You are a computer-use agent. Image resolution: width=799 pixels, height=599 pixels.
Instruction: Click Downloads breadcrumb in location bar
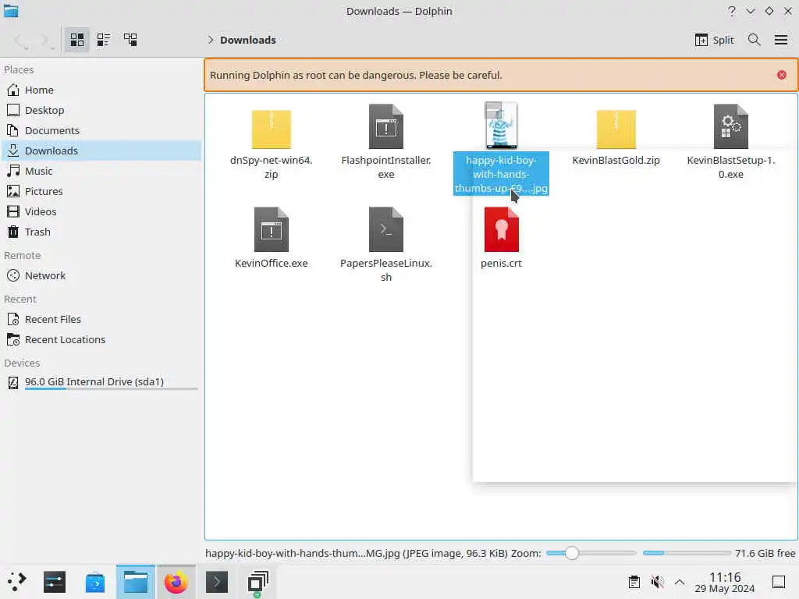click(x=247, y=40)
